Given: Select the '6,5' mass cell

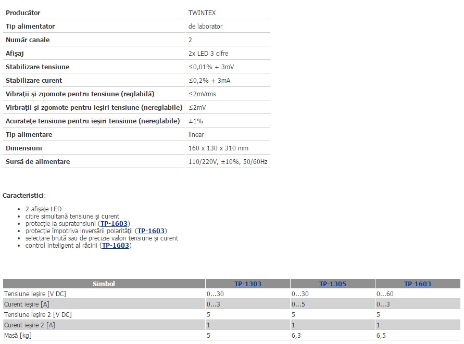Looking at the screenshot, I should 381,336.
